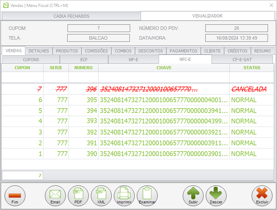Sort by the SERIE column header
Image resolution: width=277 pixels, height=210 pixels.
click(x=56, y=68)
